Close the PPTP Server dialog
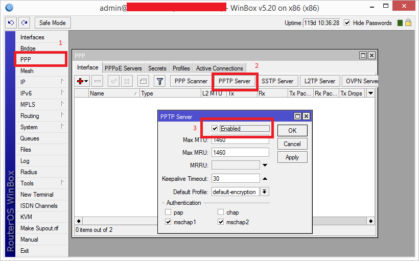The image size is (419, 261). coord(306,116)
